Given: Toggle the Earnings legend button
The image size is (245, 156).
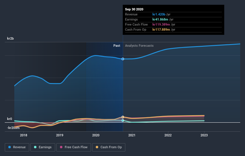Looking at the screenshot, I should coord(43,147).
